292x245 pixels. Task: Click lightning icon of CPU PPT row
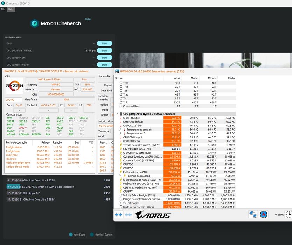pos(121,191)
